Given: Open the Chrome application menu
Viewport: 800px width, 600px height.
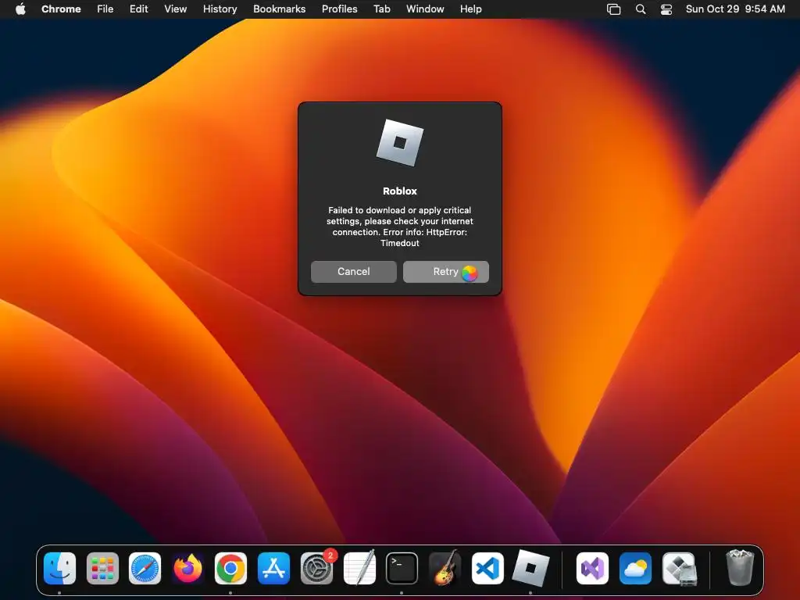Looking at the screenshot, I should click(x=61, y=9).
